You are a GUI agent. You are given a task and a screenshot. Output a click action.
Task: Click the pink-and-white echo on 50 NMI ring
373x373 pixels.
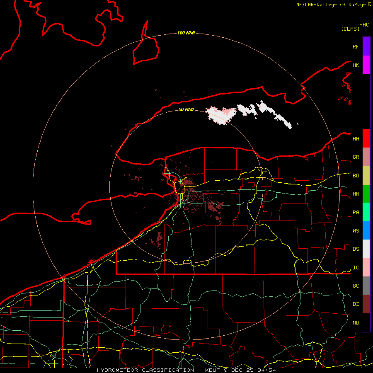[x=221, y=115]
